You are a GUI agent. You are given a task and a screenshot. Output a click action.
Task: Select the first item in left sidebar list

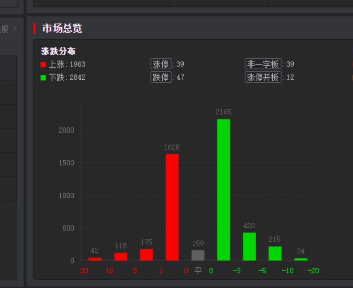[9, 68]
